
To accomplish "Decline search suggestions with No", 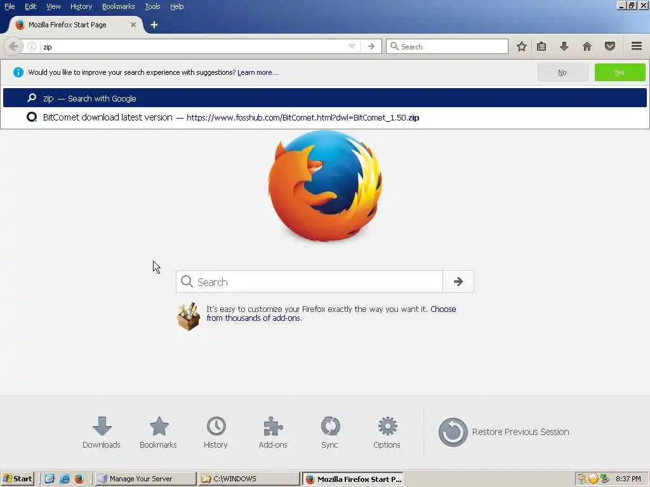I will click(x=562, y=72).
